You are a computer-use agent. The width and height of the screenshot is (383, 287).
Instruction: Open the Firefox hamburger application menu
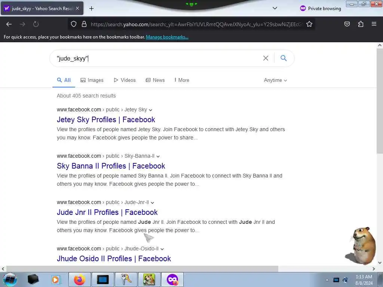tap(374, 24)
